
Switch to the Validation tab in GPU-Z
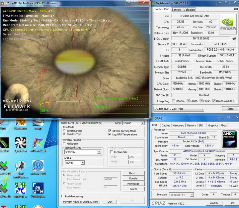coord(189,10)
